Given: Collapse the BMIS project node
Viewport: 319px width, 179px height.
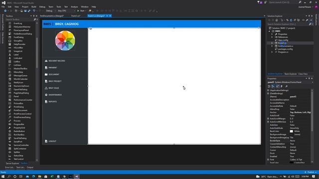Looking at the screenshot, I should [270, 31].
